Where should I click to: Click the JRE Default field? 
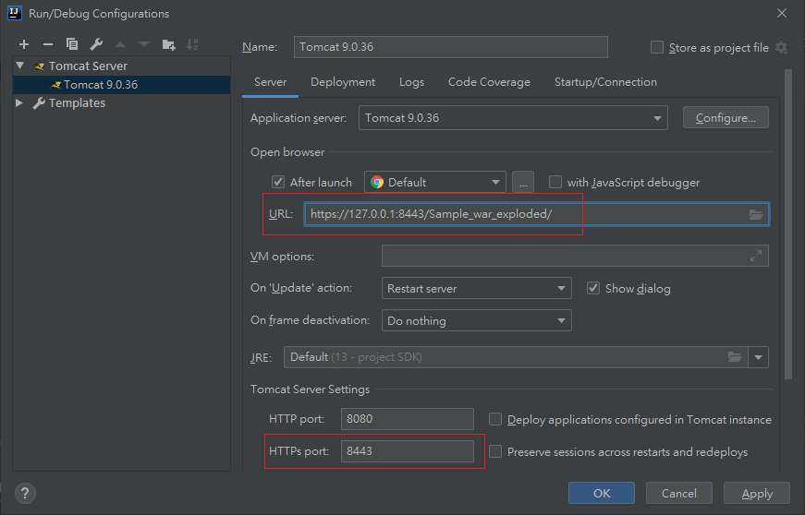[x=516, y=356]
